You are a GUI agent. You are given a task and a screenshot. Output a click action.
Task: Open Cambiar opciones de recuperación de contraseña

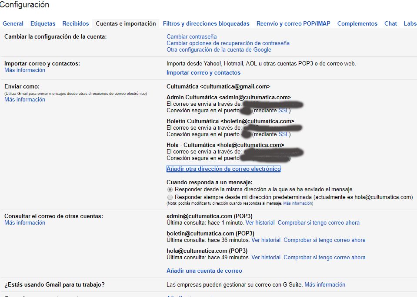[228, 43]
